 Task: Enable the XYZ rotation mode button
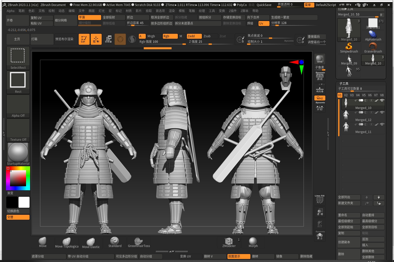[320, 98]
